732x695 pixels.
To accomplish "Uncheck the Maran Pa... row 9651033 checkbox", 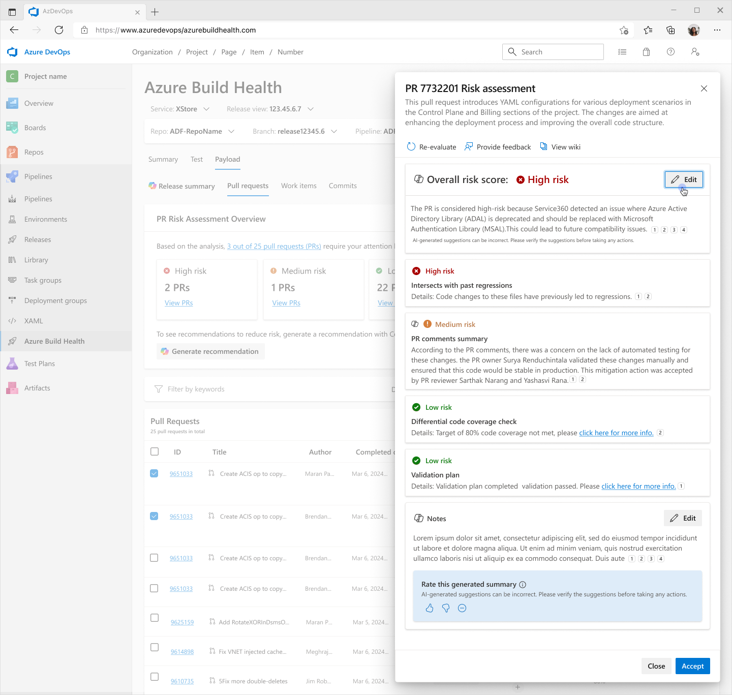I will [x=154, y=473].
